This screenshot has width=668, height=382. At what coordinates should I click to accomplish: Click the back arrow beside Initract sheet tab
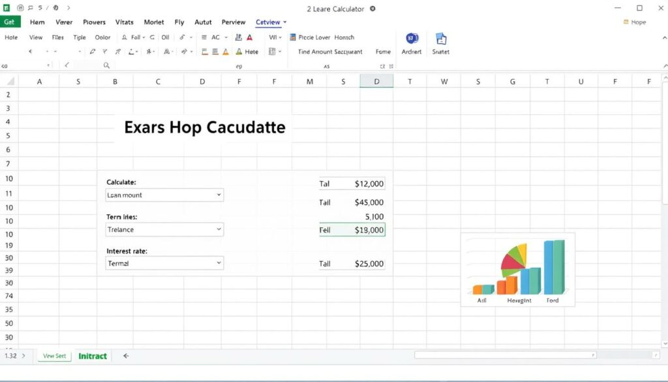coord(126,356)
